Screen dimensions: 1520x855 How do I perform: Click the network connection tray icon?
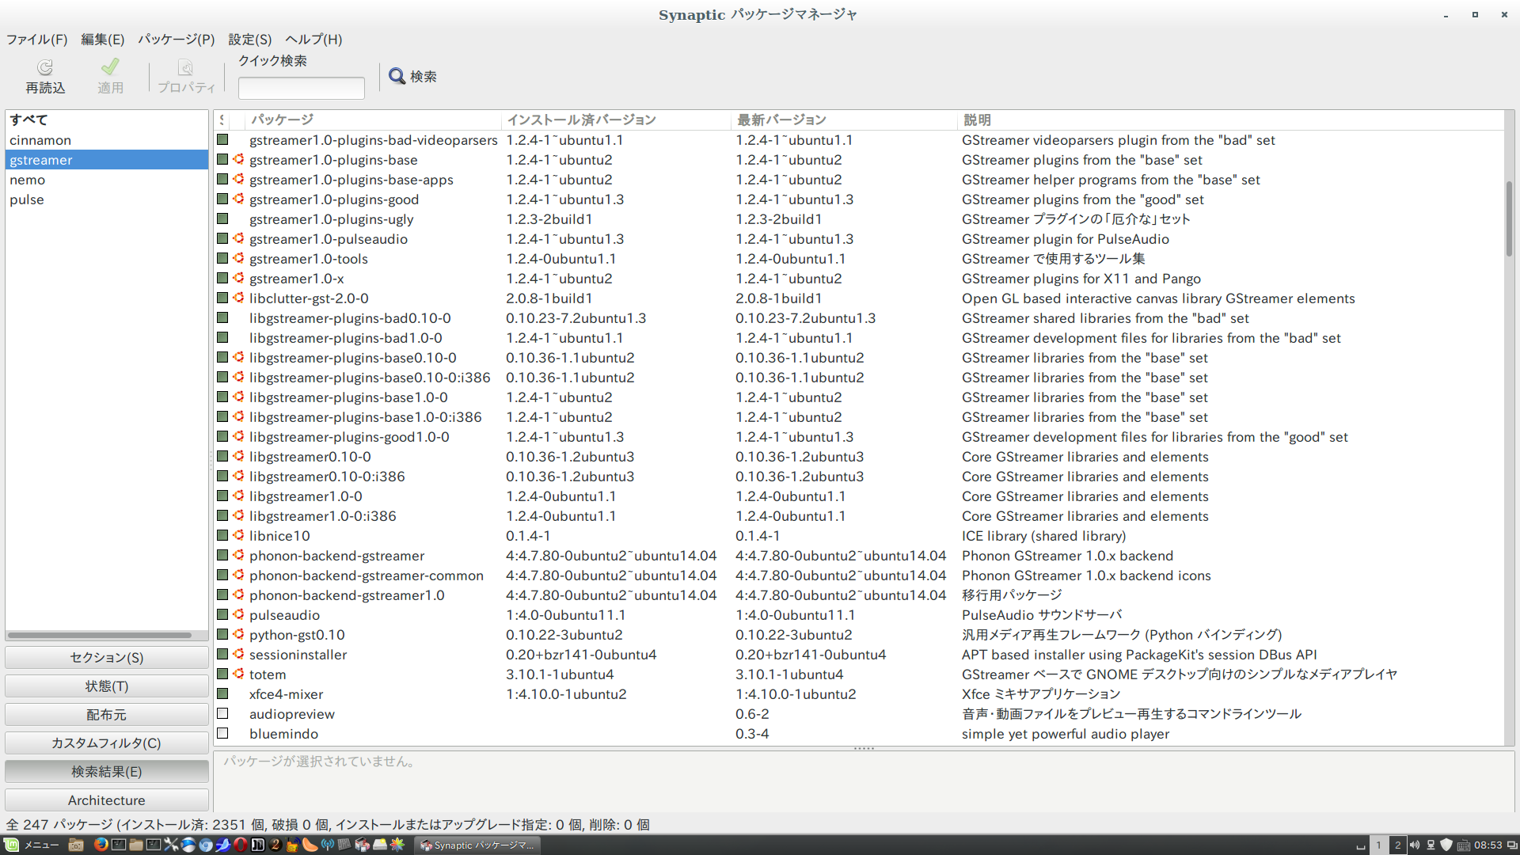(x=1431, y=845)
